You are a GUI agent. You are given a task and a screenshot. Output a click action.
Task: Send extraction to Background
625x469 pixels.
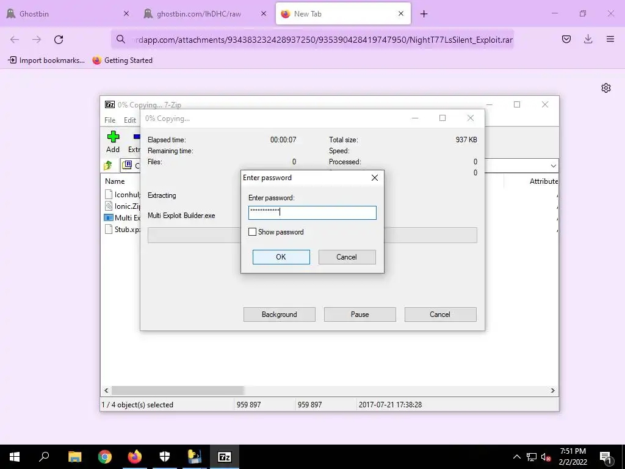point(280,314)
